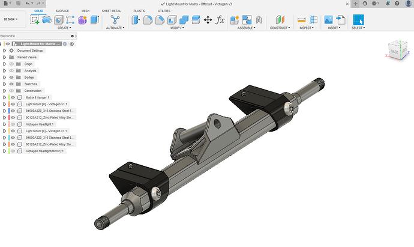Switch to the SHEET METAL tab
This screenshot has width=414, height=247.
click(112, 11)
